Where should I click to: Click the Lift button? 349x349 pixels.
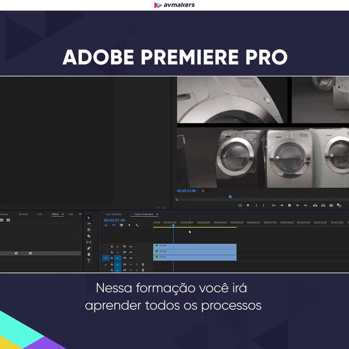pyautogui.click(x=315, y=205)
